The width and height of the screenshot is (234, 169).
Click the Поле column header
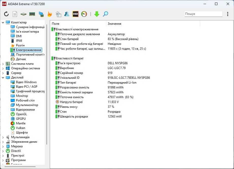(78, 24)
